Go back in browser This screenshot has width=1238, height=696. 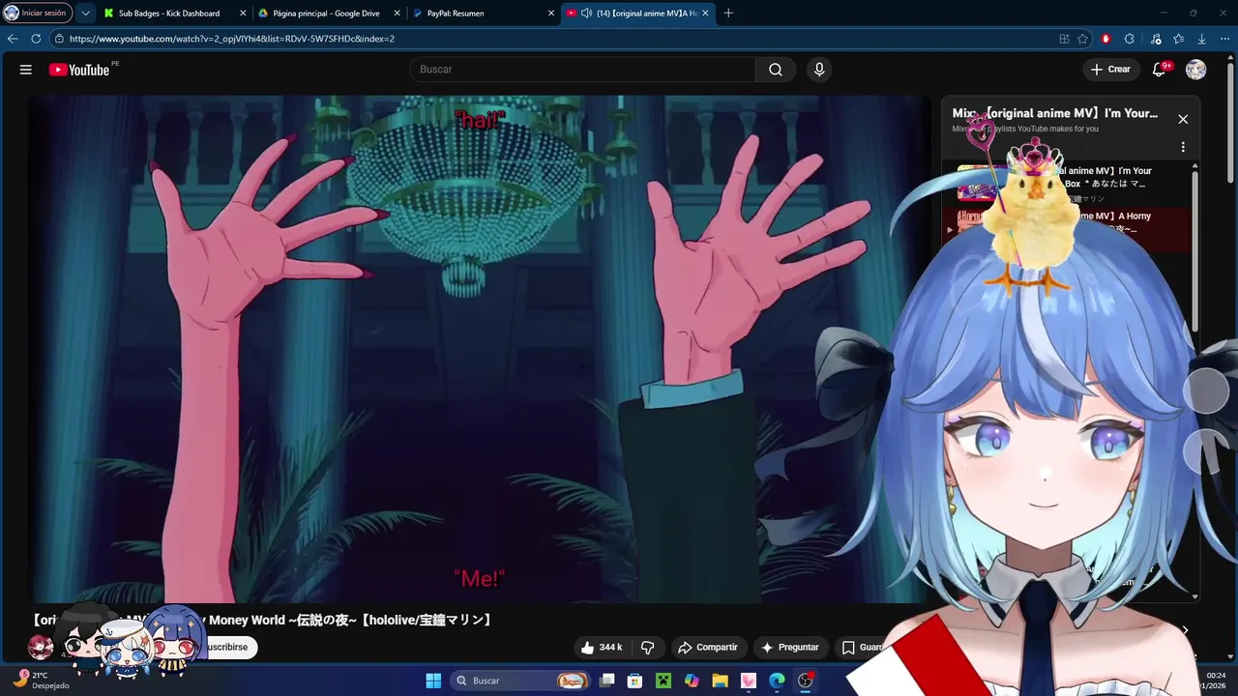(13, 39)
